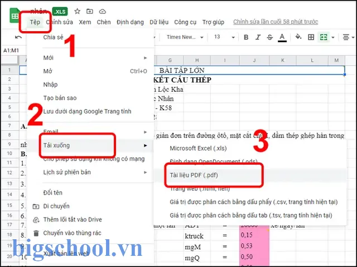Expand merge cells options arrow
Viewport: 357px width, 267px height.
(x=333, y=37)
